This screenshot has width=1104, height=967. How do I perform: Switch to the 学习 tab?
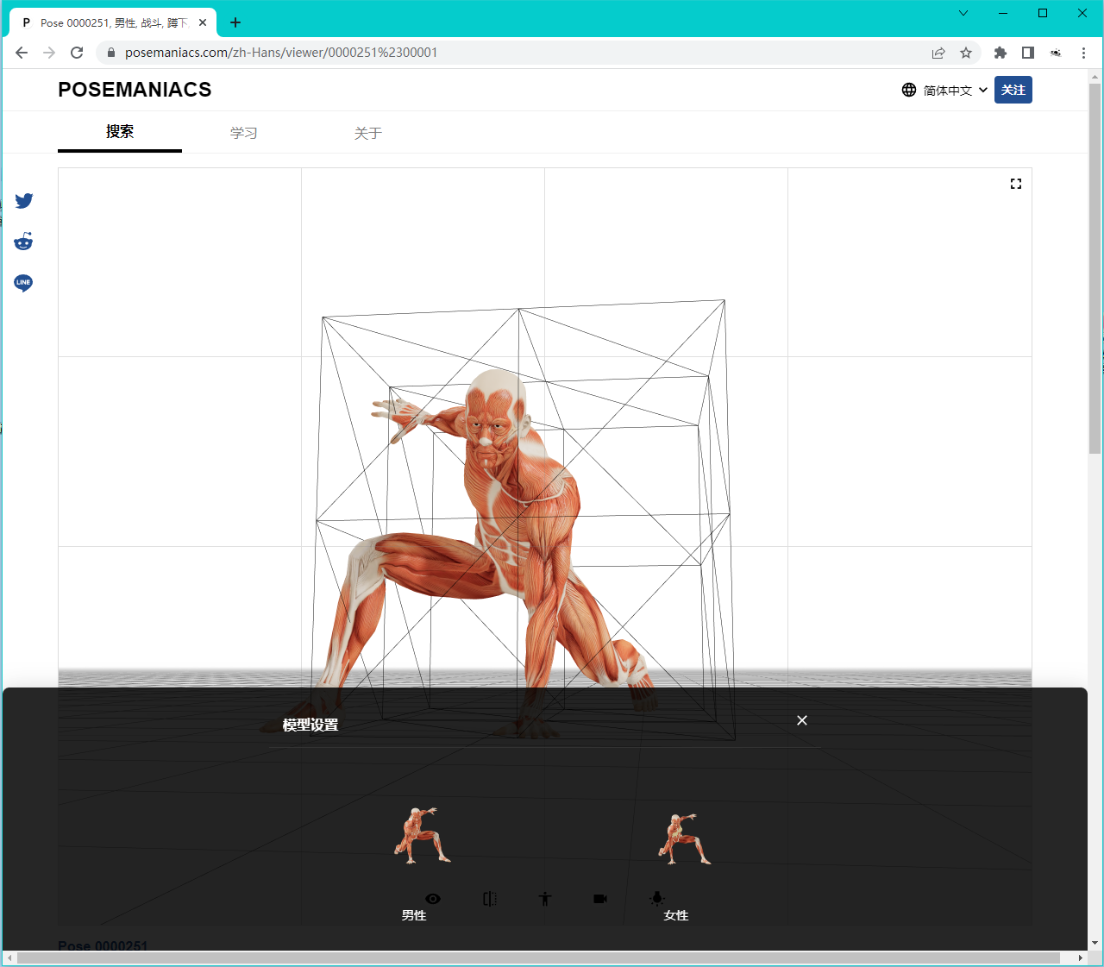coord(244,133)
